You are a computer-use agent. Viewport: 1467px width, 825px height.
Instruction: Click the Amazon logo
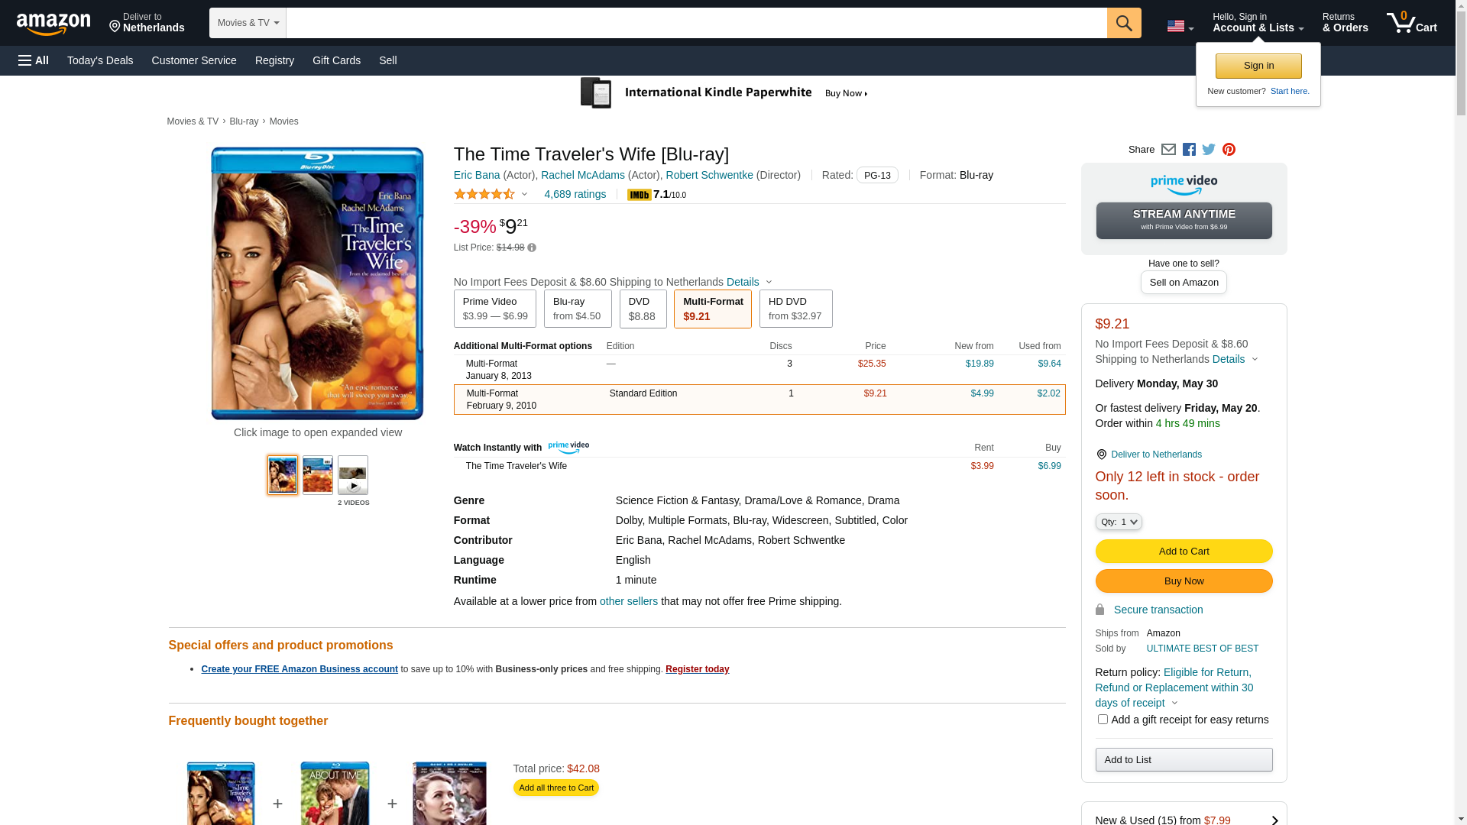[53, 24]
